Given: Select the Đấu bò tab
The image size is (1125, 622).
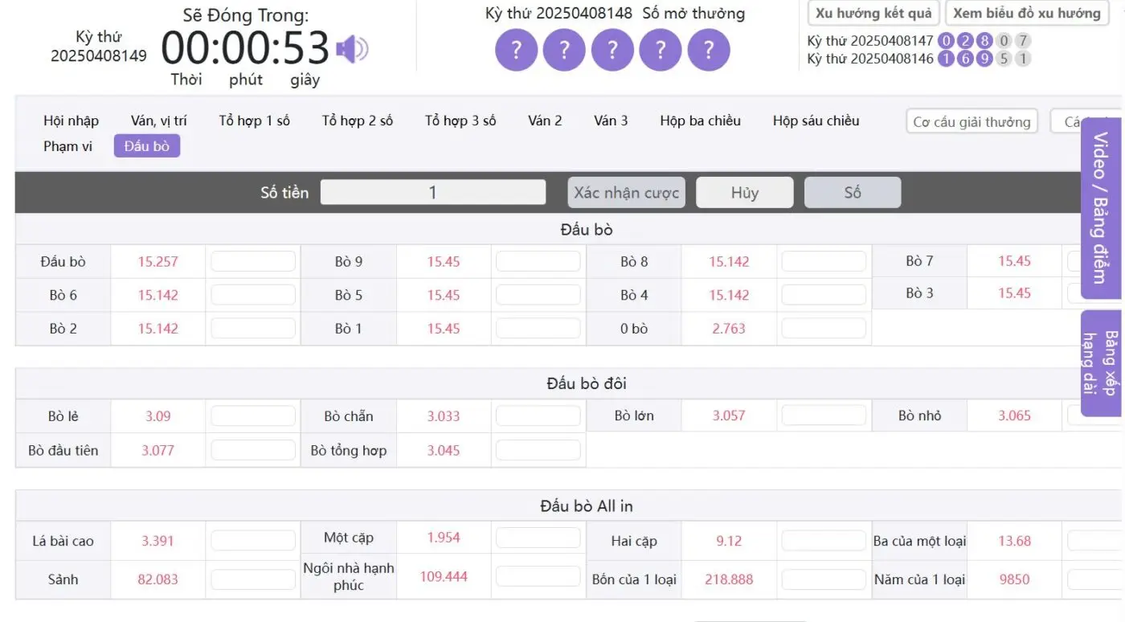Looking at the screenshot, I should 147,146.
